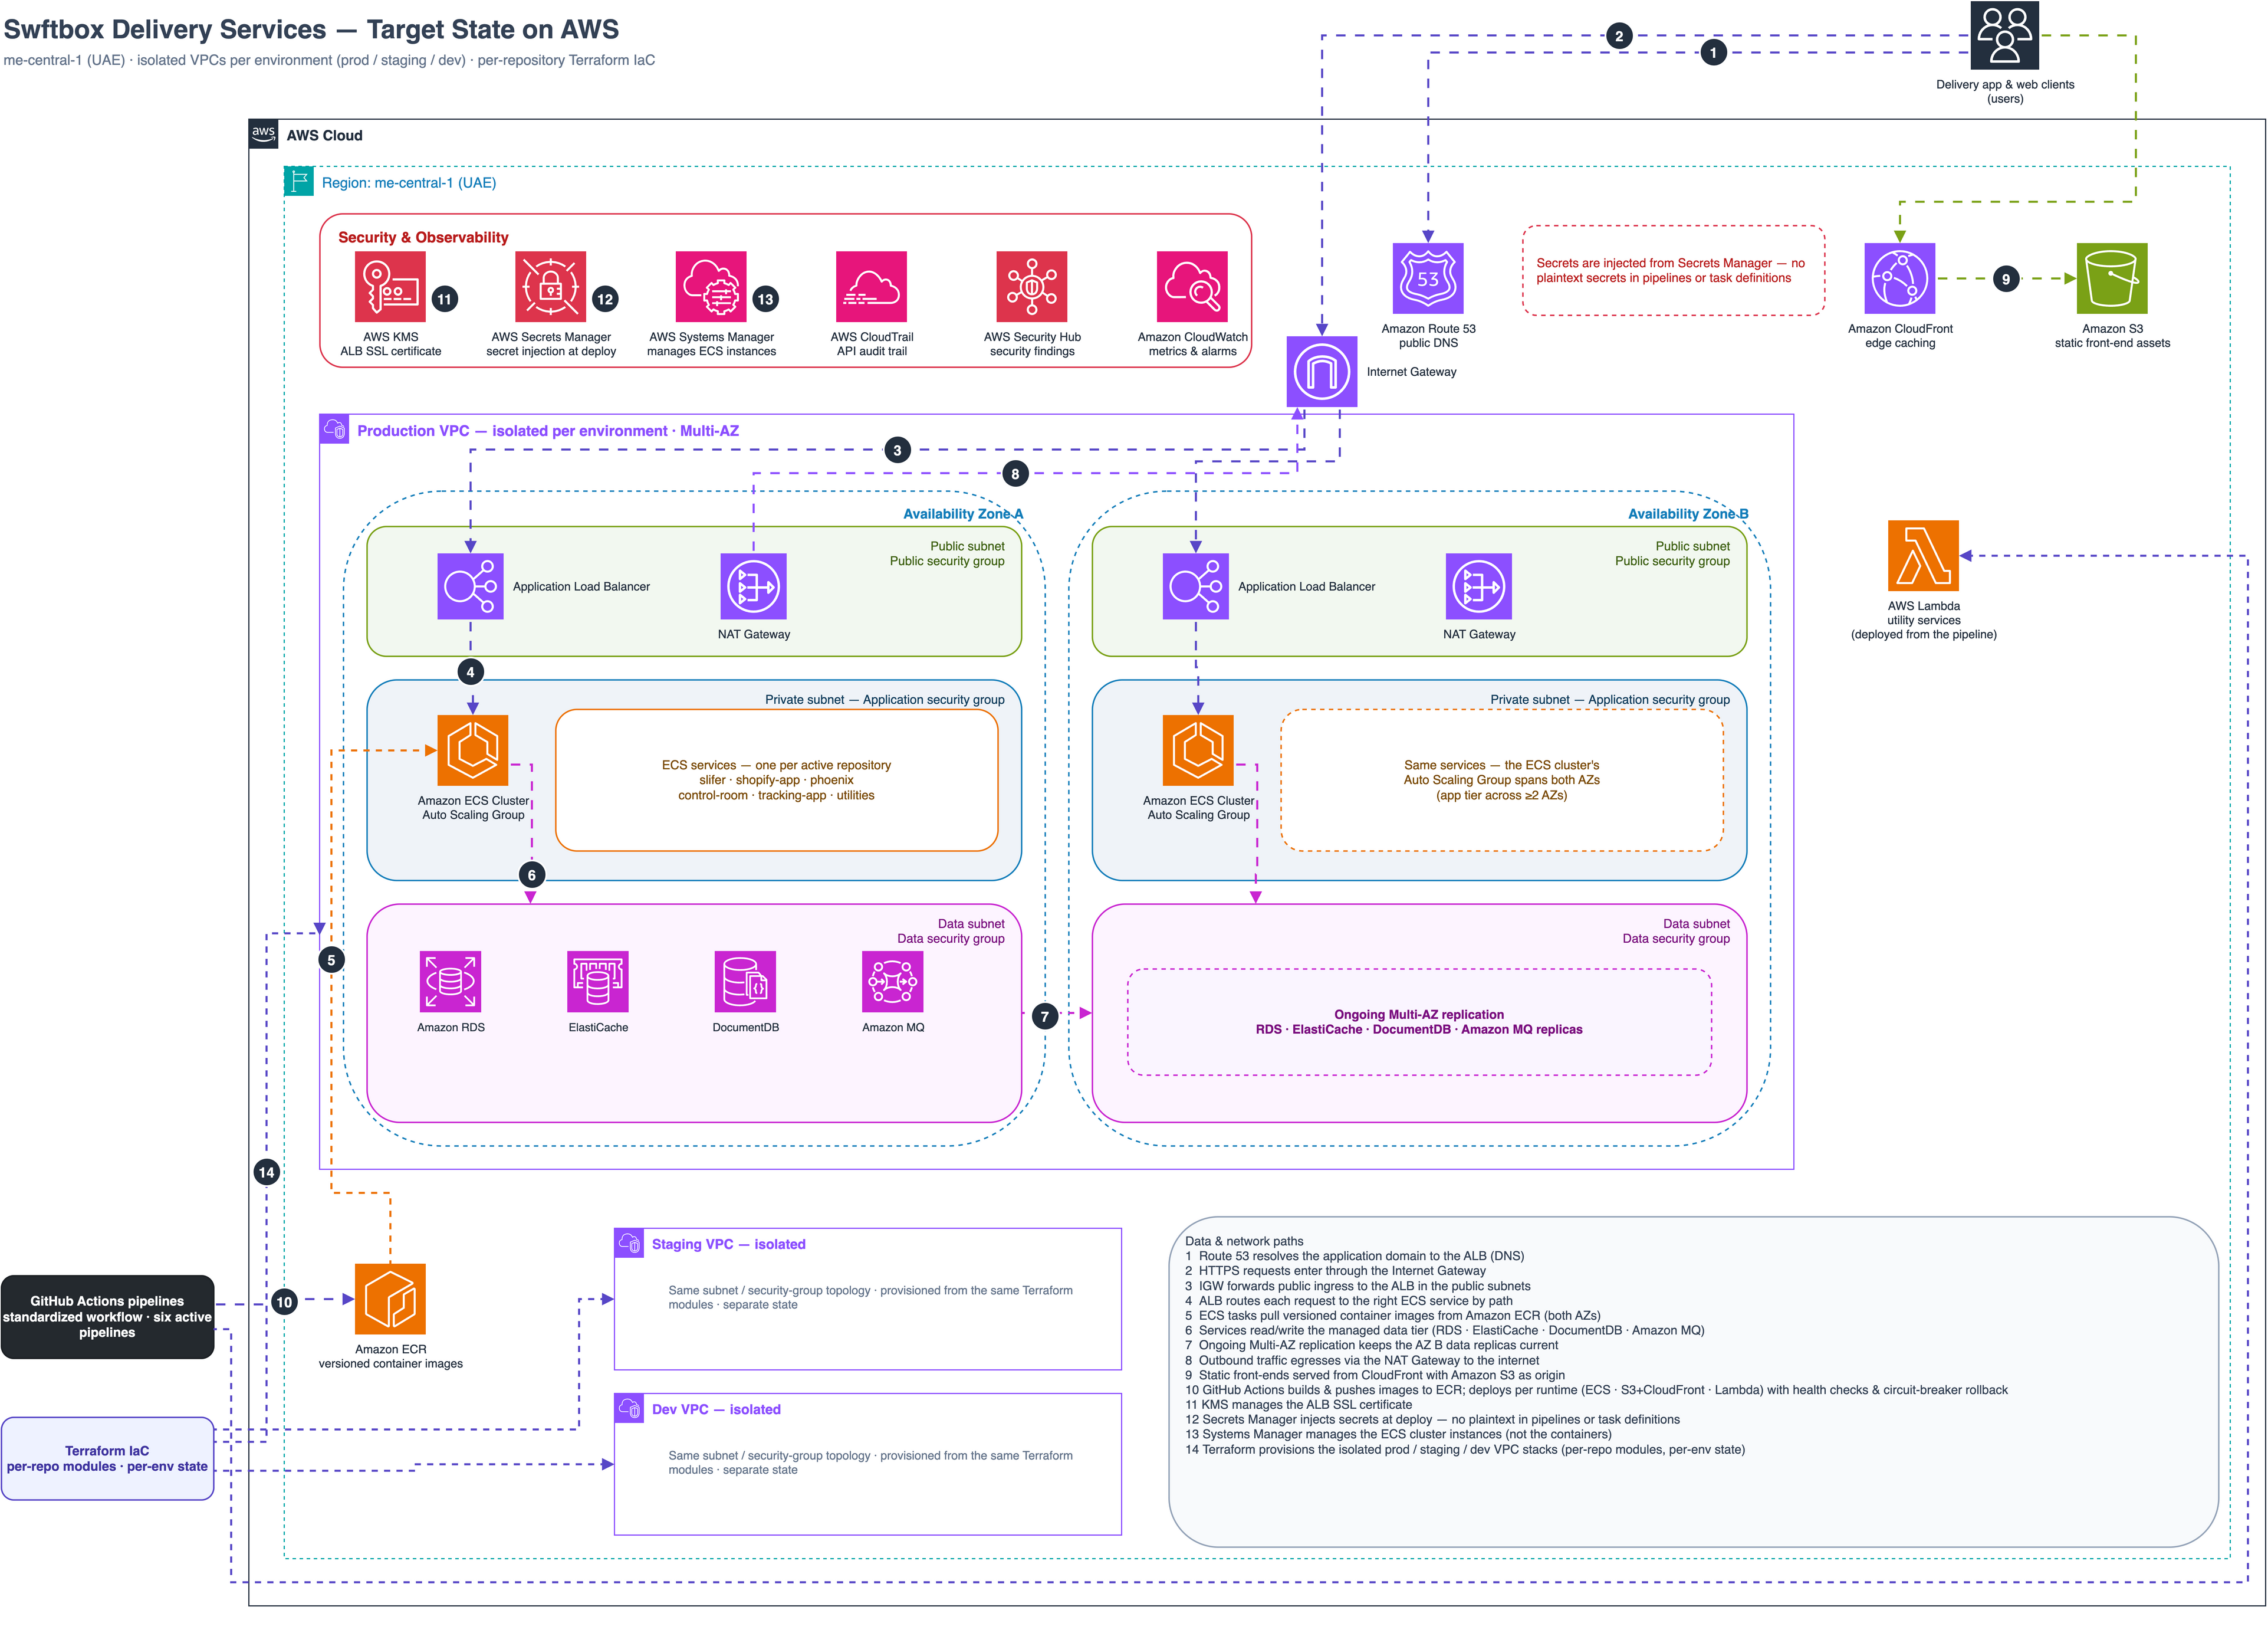Select the Dev VPC cloud icon
This screenshot has height=1633, width=2268.
(x=629, y=1408)
